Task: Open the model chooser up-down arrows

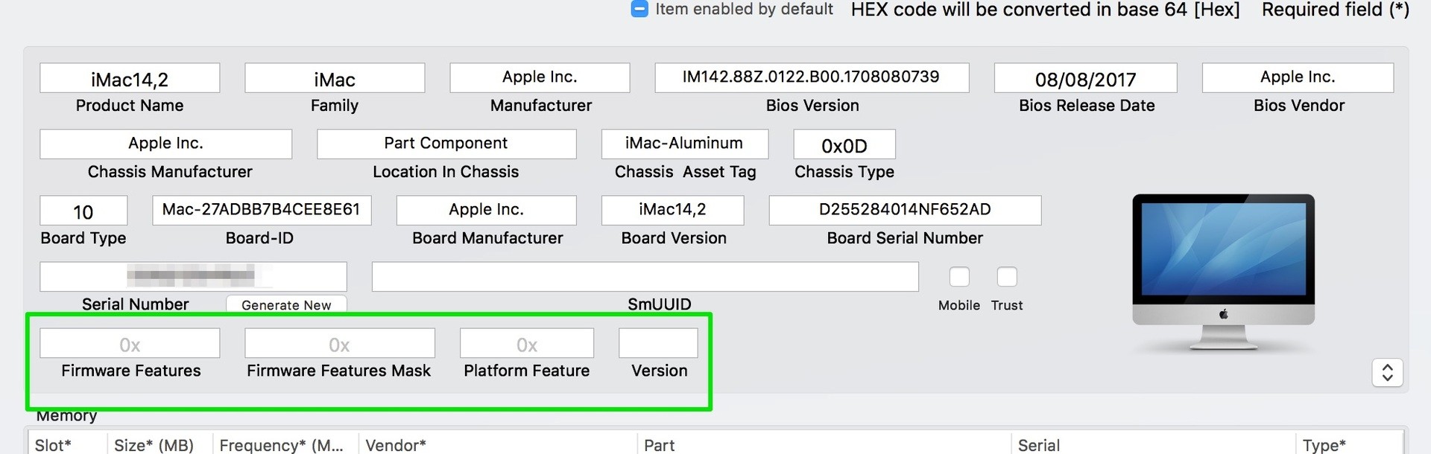Action: pos(1387,372)
